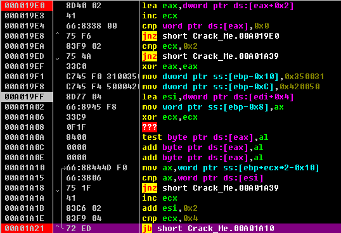The height and width of the screenshot is (233, 341).
Task: Select mov [ebp-0x10],0x350031 instruction
Action: [233, 77]
